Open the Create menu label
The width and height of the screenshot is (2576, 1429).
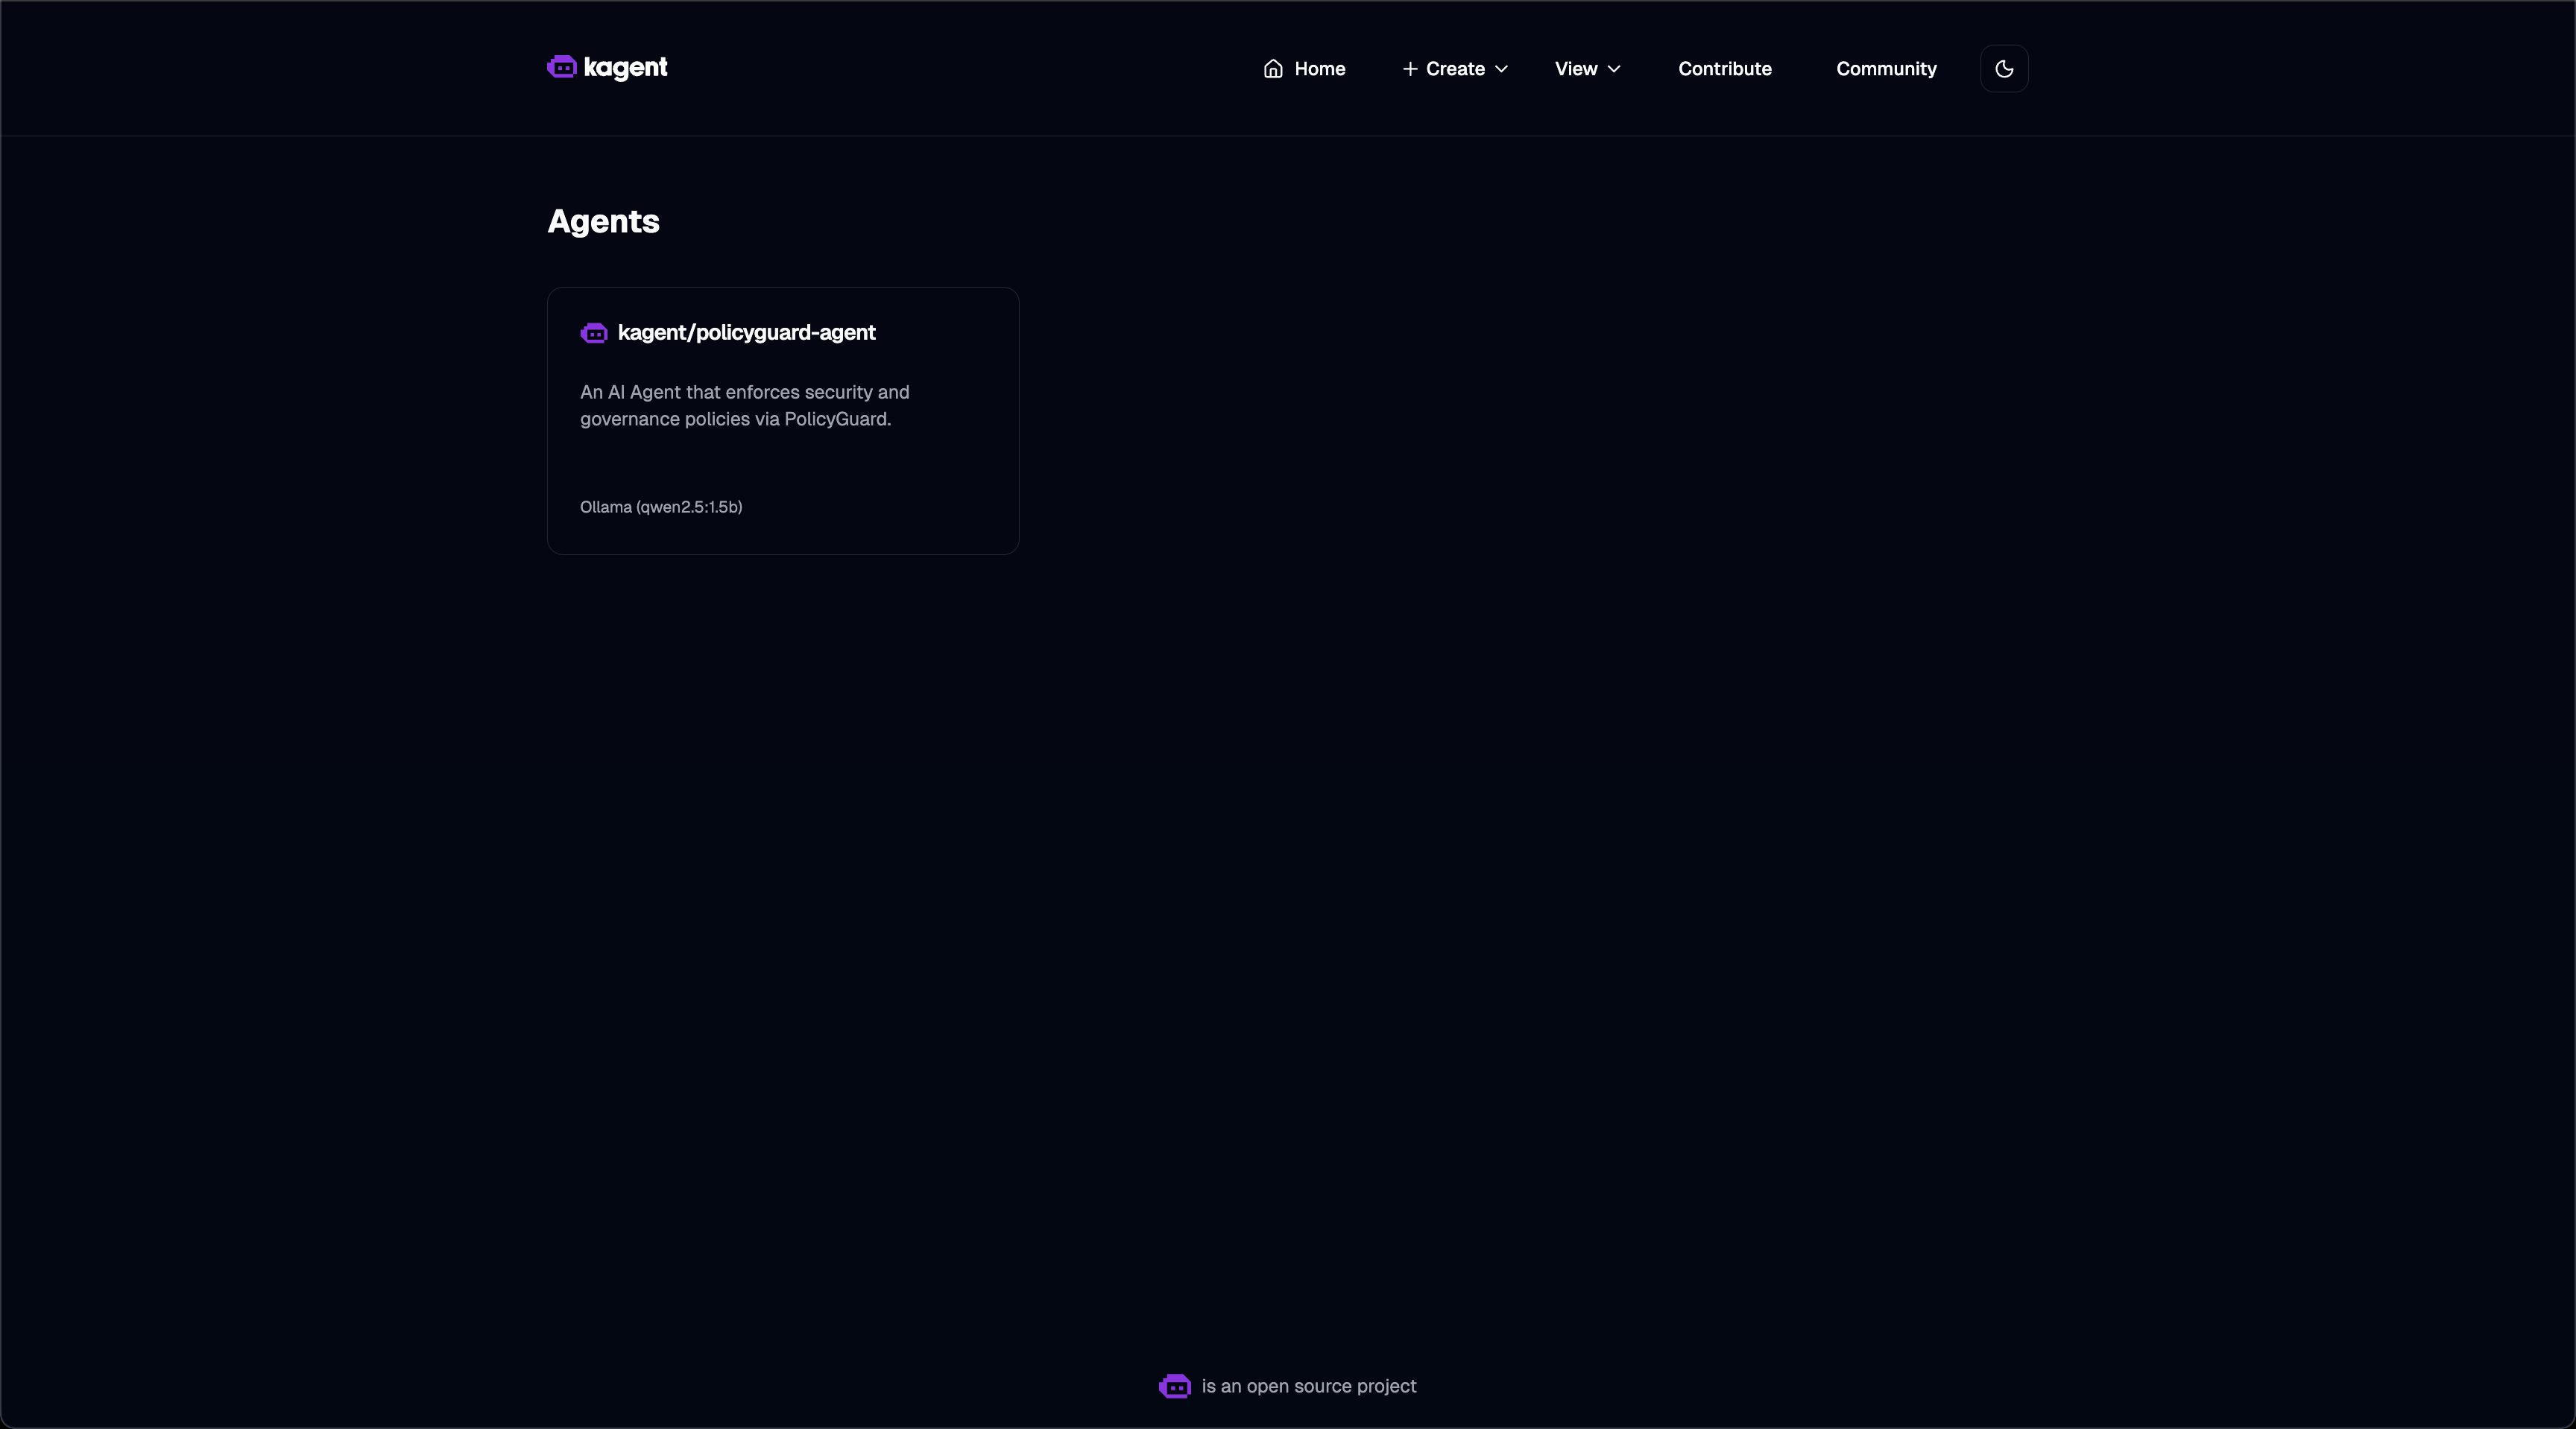point(1455,69)
